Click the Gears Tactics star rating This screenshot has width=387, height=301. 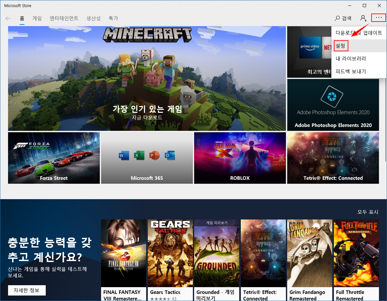(x=160, y=299)
